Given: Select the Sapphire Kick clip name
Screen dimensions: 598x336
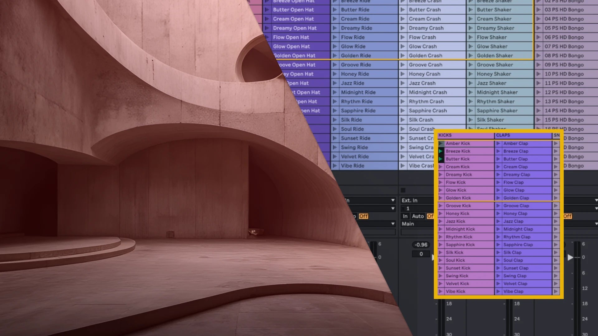Looking at the screenshot, I should (460, 245).
